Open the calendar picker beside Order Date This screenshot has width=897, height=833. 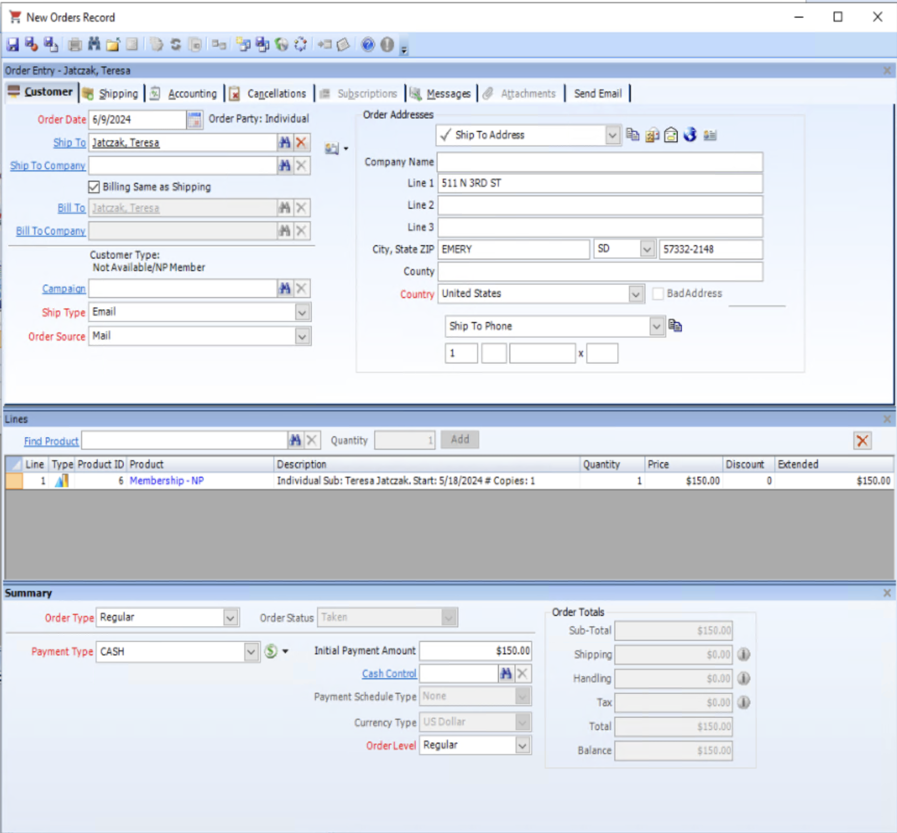point(194,119)
